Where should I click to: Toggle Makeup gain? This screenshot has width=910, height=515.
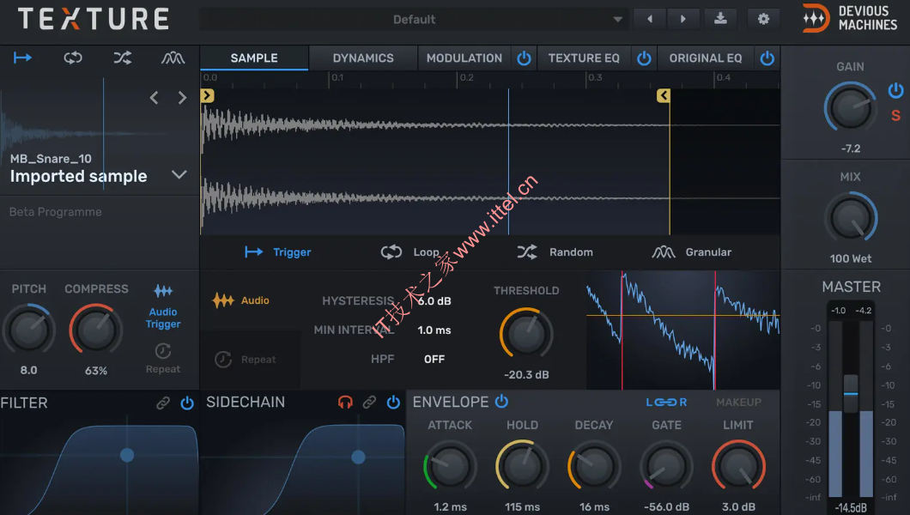(738, 402)
